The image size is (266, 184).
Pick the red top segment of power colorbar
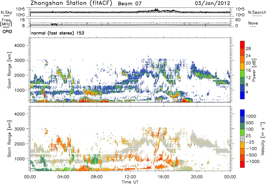[x=242, y=45]
